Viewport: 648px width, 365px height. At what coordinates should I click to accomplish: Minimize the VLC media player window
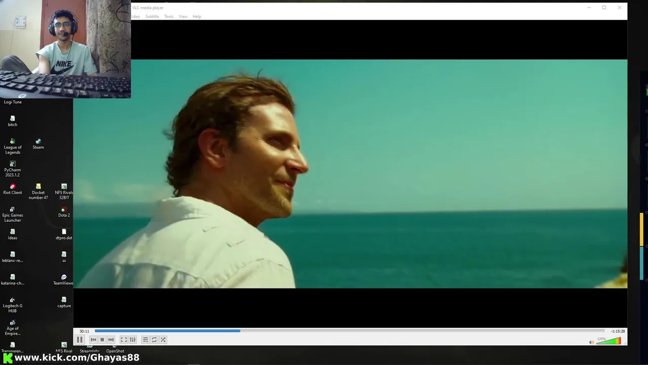click(x=589, y=8)
